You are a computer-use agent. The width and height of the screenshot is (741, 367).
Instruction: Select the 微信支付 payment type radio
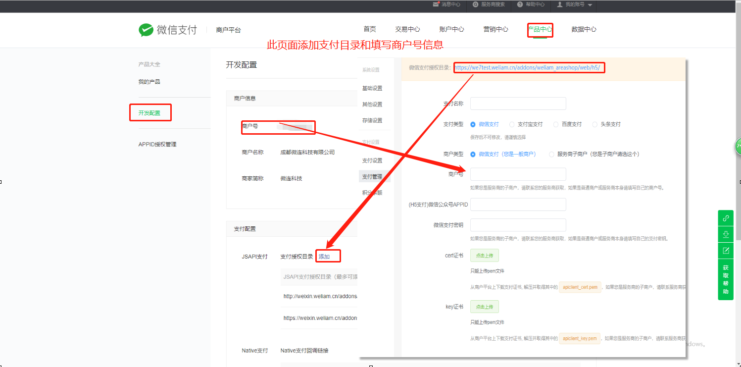tap(473, 124)
